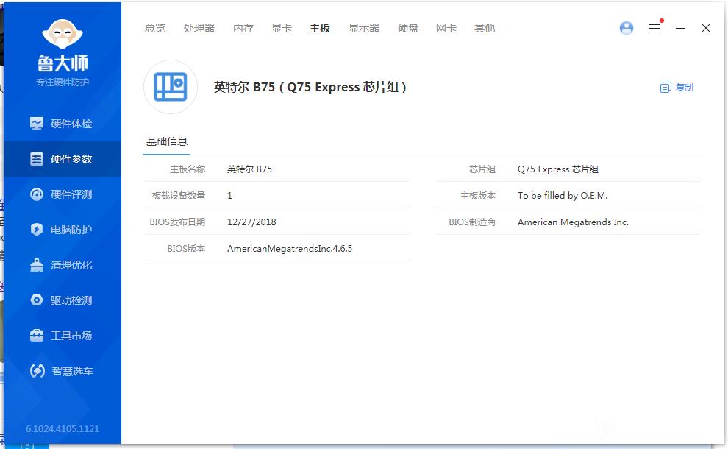Screen dimensions: 728x449
Task: Open the user account avatar
Action: pos(627,28)
